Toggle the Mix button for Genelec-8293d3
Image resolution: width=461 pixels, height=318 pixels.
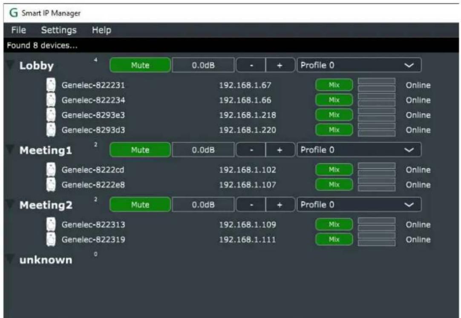click(334, 130)
